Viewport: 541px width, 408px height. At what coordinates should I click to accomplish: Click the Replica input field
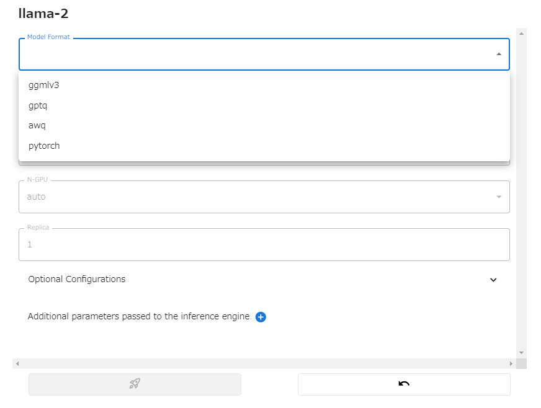tap(264, 244)
